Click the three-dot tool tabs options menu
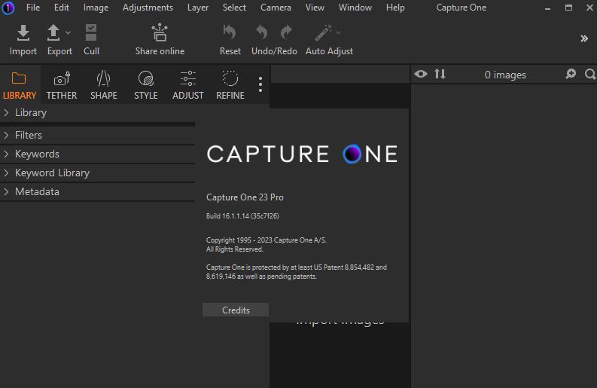 point(260,84)
